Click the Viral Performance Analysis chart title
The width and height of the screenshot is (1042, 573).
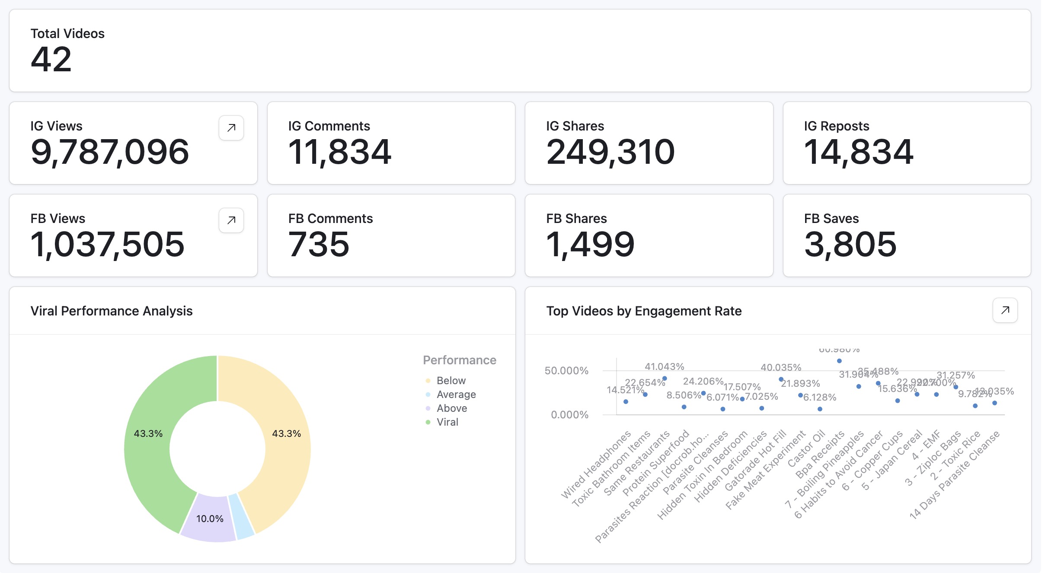[x=112, y=311]
